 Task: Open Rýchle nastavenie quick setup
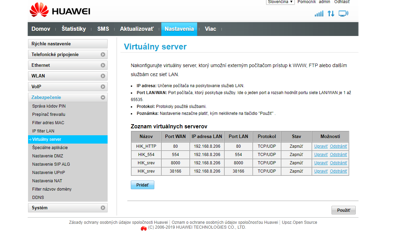(67, 44)
